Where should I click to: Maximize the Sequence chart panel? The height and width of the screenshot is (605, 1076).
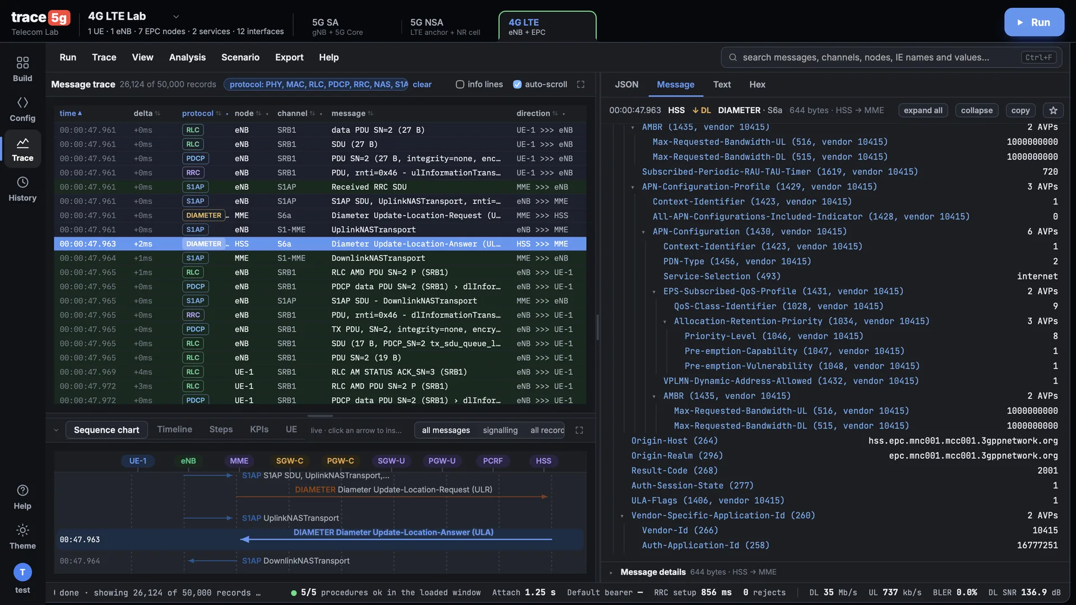[579, 430]
